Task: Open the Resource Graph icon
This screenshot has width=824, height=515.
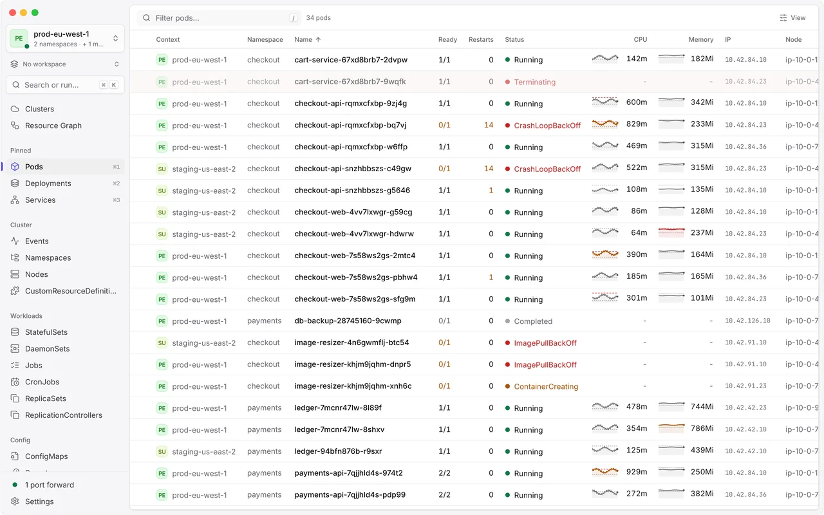Action: 15,126
